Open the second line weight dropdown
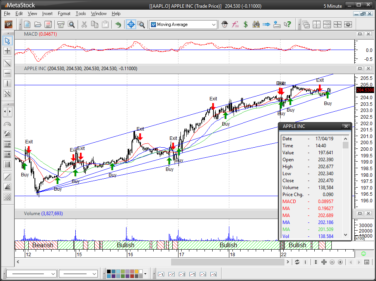The width and height of the screenshot is (376, 281). (78, 274)
